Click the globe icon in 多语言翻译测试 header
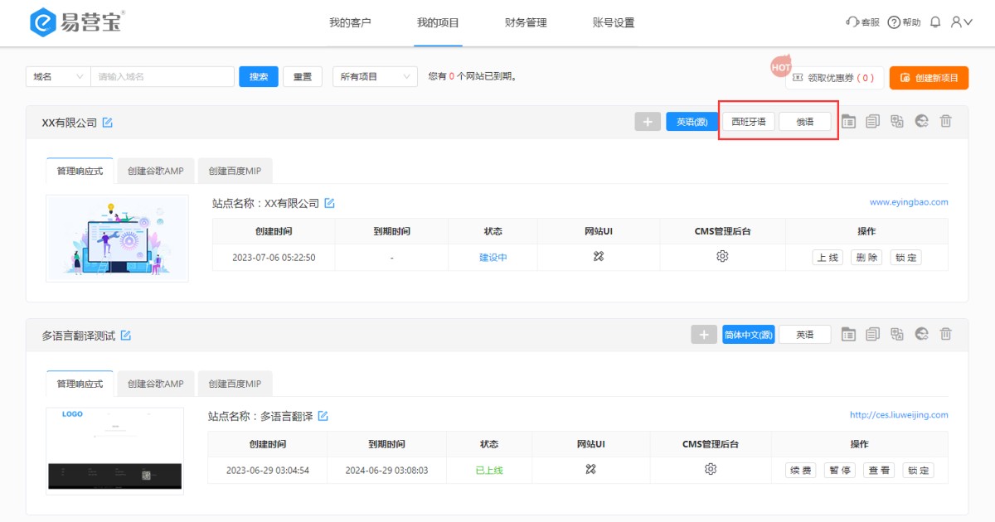Viewport: 995px width, 522px height. pyautogui.click(x=921, y=335)
